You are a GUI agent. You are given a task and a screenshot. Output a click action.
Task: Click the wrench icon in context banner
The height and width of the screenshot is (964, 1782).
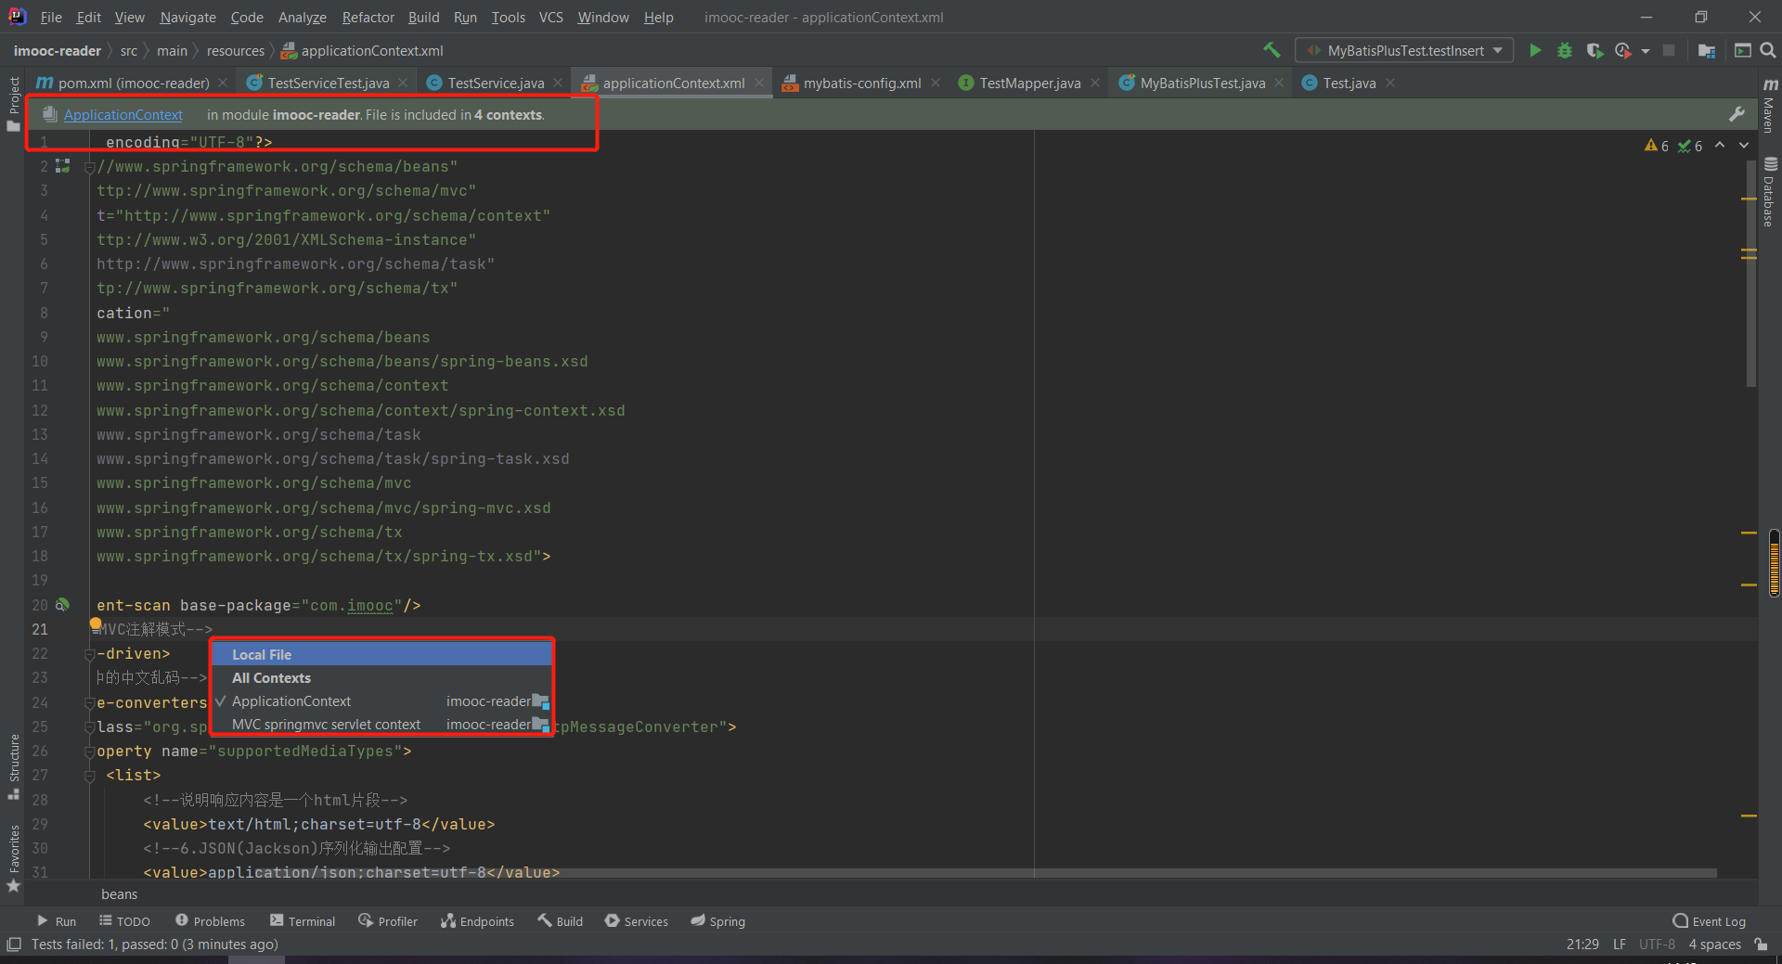pyautogui.click(x=1737, y=114)
